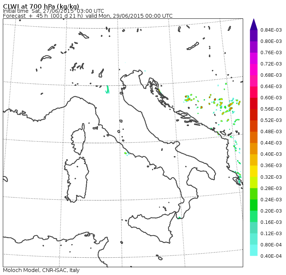286x275 pixels.
Task: Click the 0.80E-03 colorbar label
Action: [x=271, y=41]
